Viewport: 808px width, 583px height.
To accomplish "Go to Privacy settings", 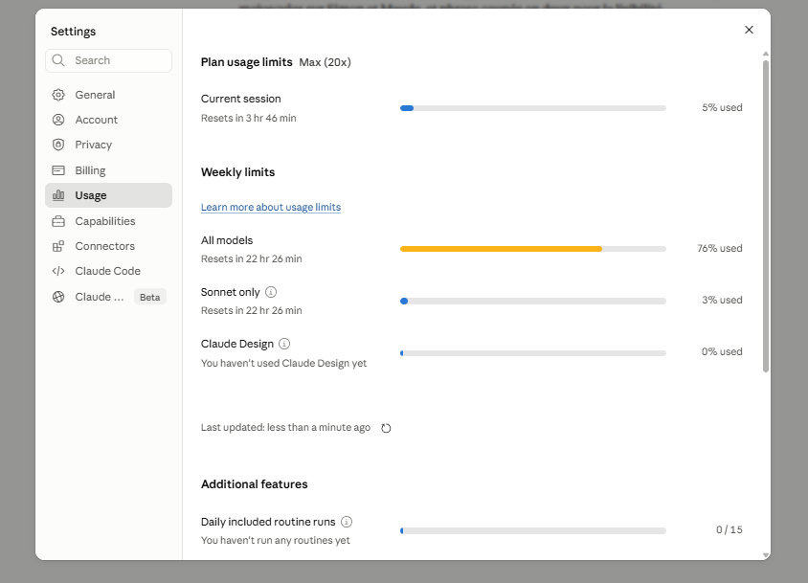I will [109, 145].
